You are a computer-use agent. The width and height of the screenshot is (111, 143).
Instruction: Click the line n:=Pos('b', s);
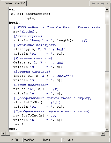coord(28,89)
